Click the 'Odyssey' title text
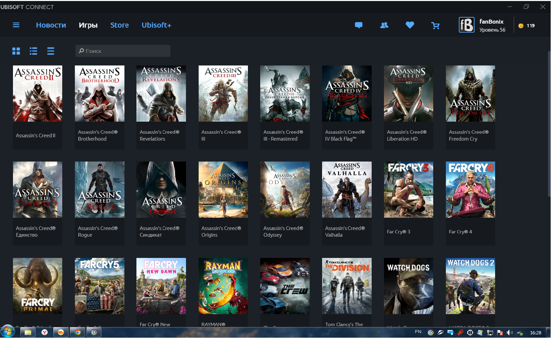 pyautogui.click(x=273, y=235)
